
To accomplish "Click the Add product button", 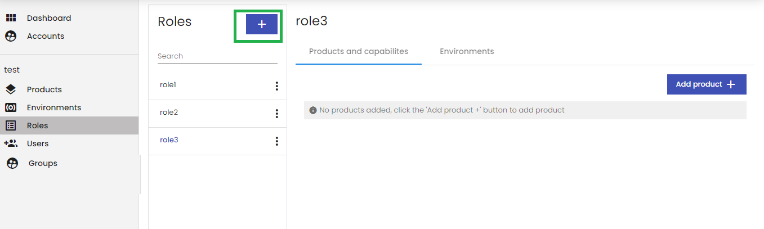I will tap(707, 84).
